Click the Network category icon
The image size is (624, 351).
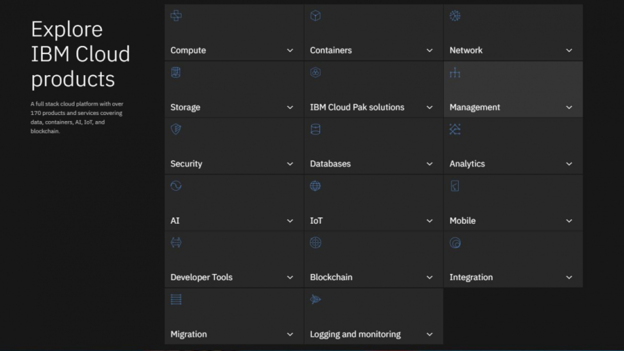(455, 16)
